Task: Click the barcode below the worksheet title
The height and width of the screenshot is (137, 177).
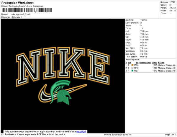Action: pos(27,10)
